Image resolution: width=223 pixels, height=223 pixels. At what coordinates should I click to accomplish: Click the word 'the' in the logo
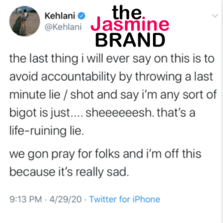tap(126, 12)
